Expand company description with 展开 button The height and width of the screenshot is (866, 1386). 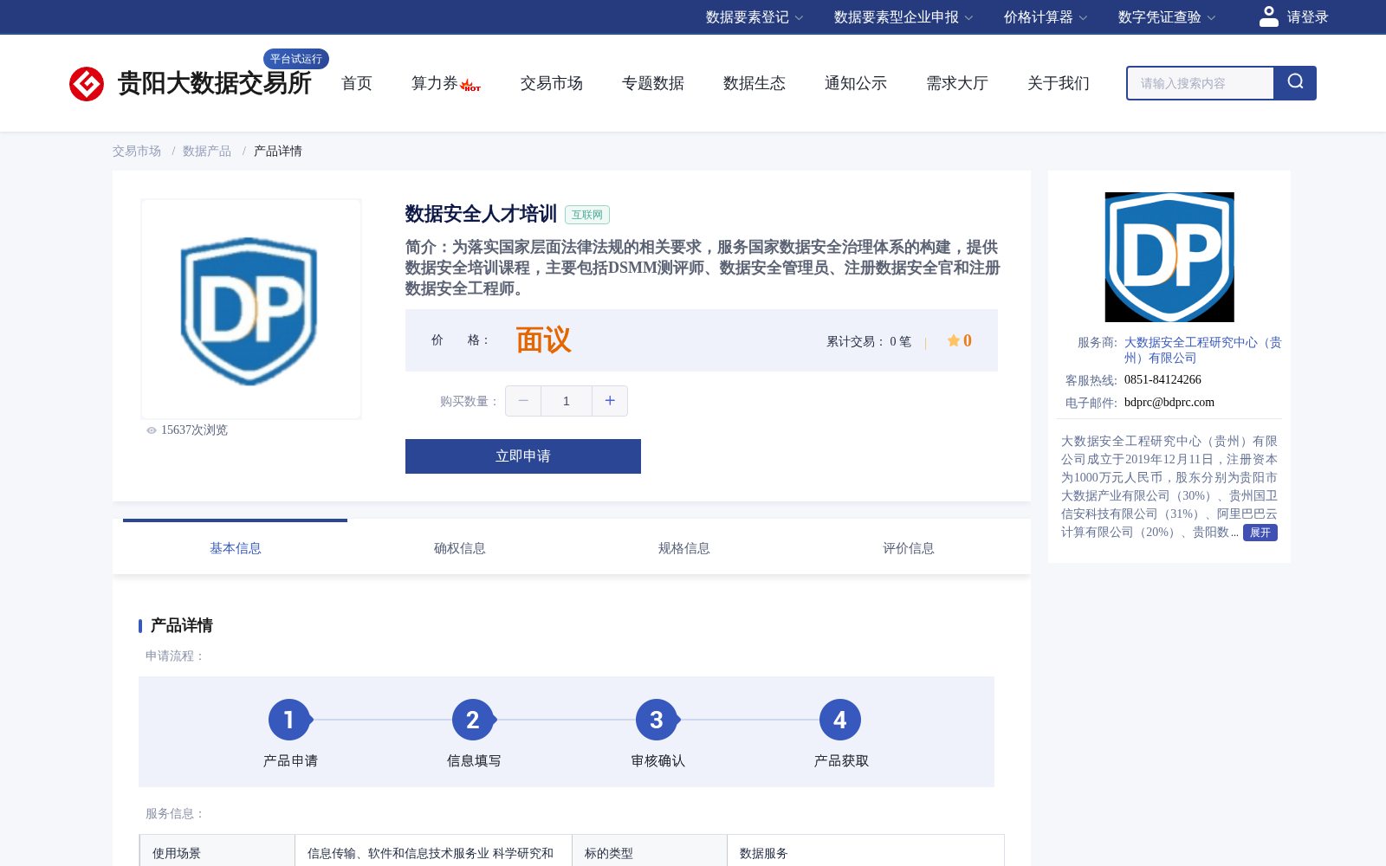(x=1260, y=533)
